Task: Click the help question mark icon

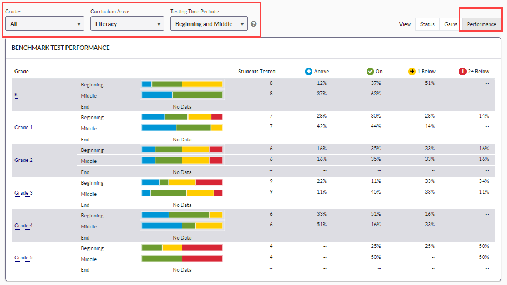Action: pos(253,24)
